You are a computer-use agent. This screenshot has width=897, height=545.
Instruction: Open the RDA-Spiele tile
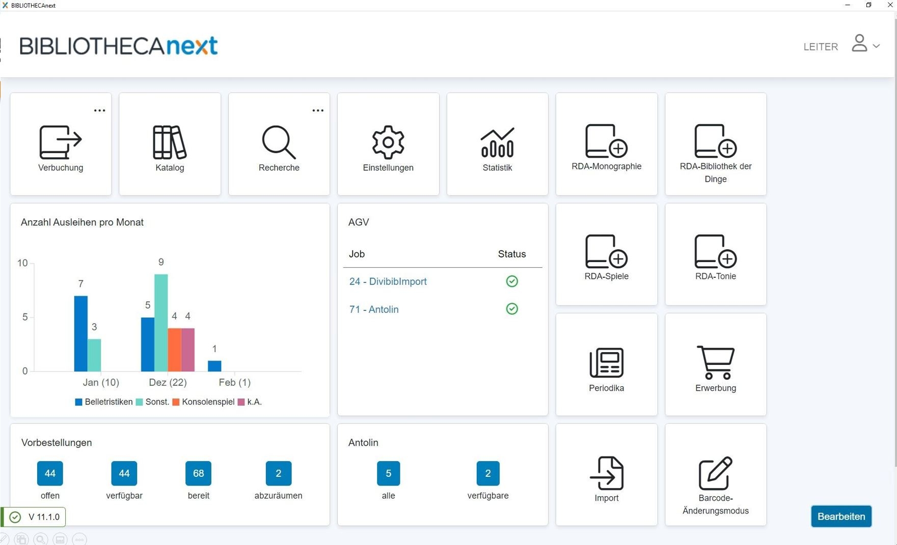[x=606, y=254]
